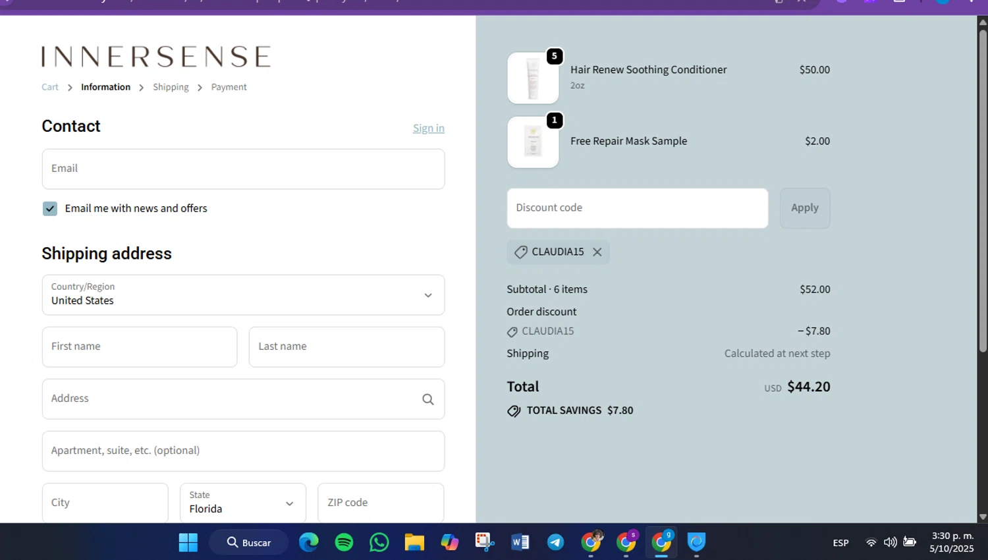Click Calculated at next step text
988x560 pixels.
pyautogui.click(x=777, y=353)
